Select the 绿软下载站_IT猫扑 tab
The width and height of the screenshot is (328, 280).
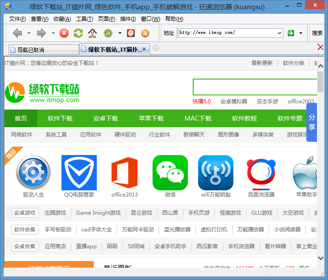(x=114, y=49)
